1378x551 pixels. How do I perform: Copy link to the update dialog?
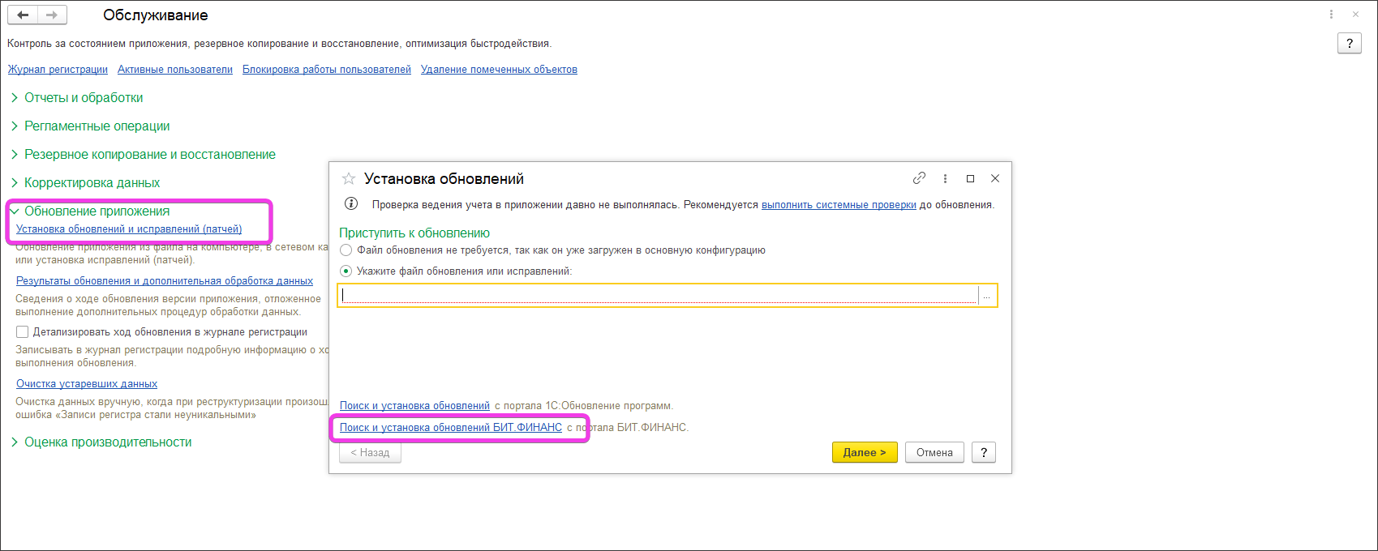click(919, 178)
